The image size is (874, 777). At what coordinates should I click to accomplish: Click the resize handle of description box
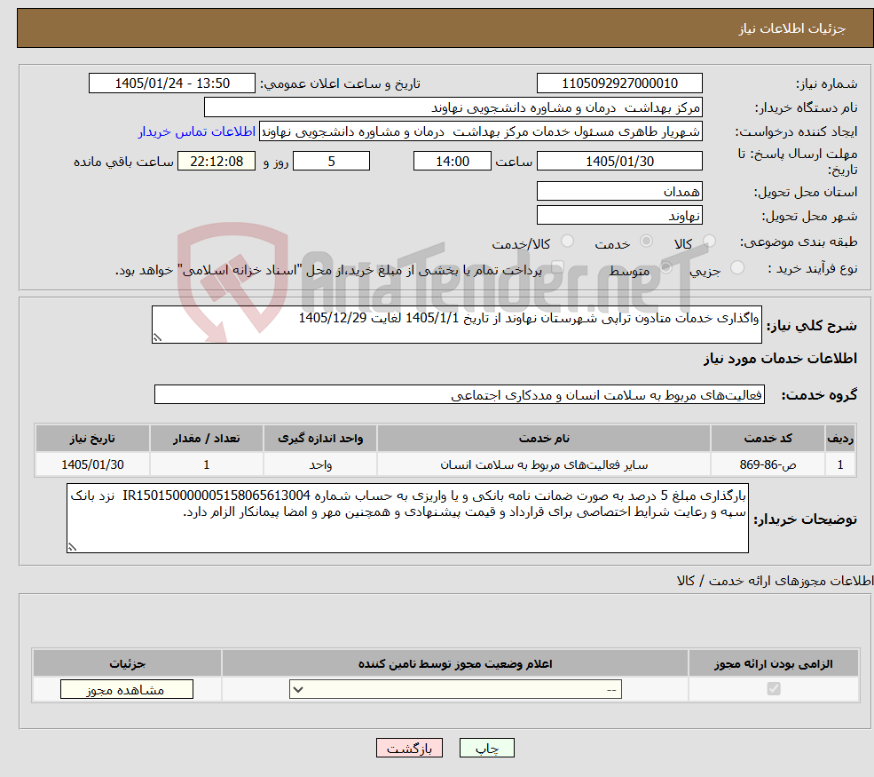pyautogui.click(x=157, y=337)
